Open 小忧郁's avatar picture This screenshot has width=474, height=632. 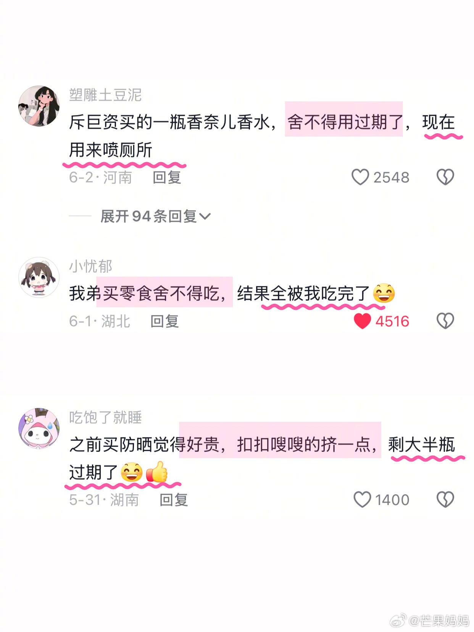[39, 277]
